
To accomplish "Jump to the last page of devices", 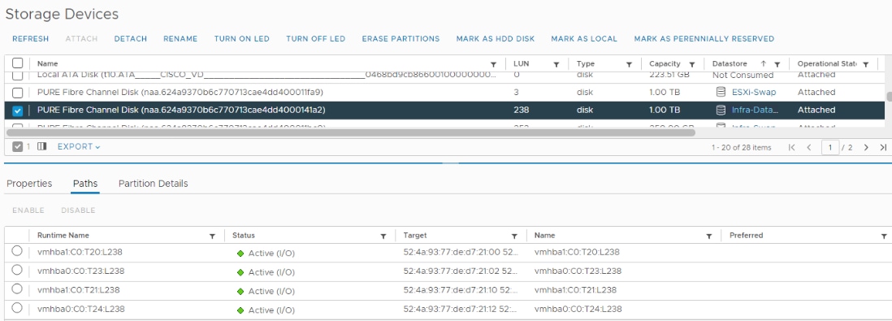I will tap(883, 147).
